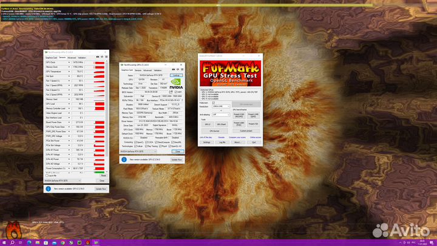Open Memory Clock sensor dropdown arrow
437x246 pixels.
tap(69, 67)
